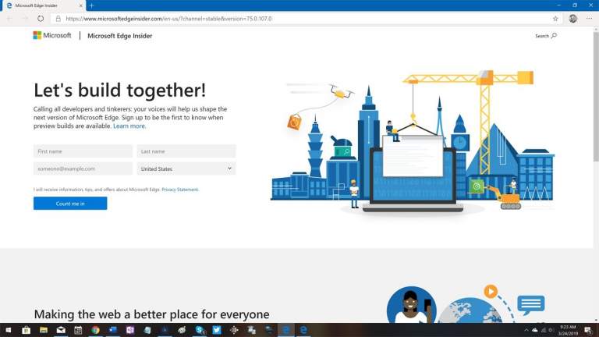The image size is (599, 337).
Task: Open OneNote from taskbar
Action: coord(130,330)
